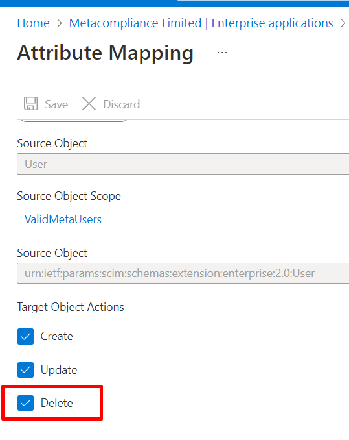The image size is (349, 440).
Task: Open Metacompliance Limited Enterprise applications breadcrumb
Action: click(201, 23)
